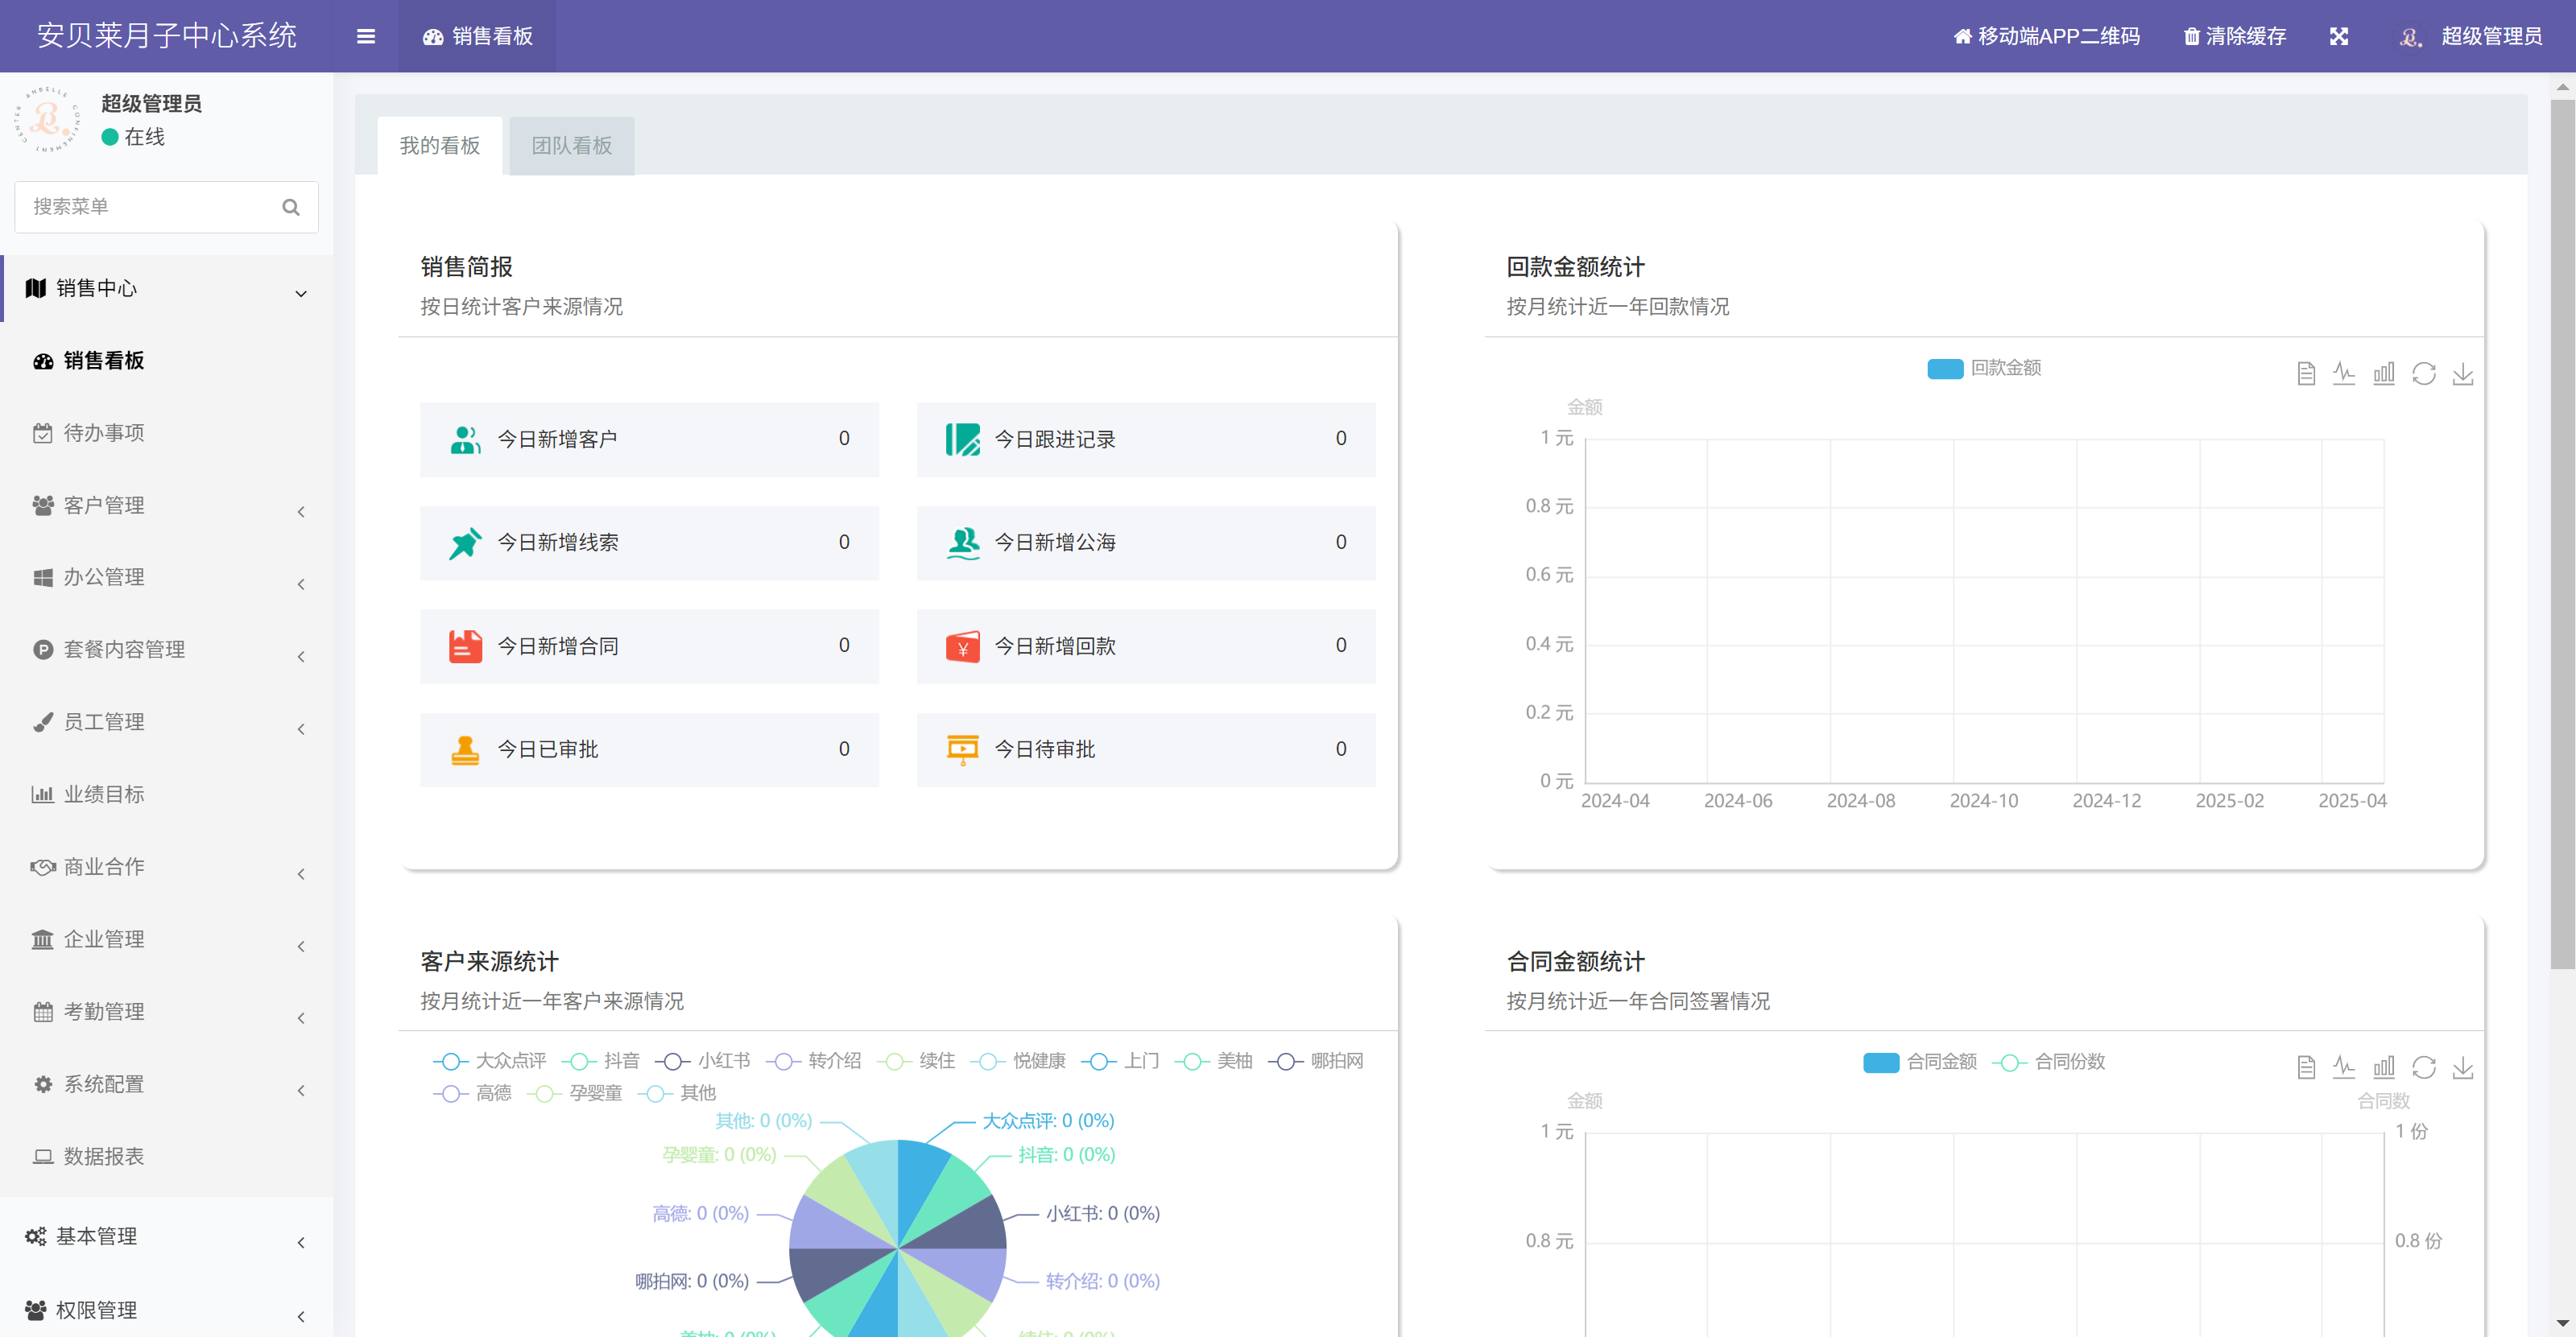
Task: Open data view icon on 回款金额统计 chart
Action: 2305,373
